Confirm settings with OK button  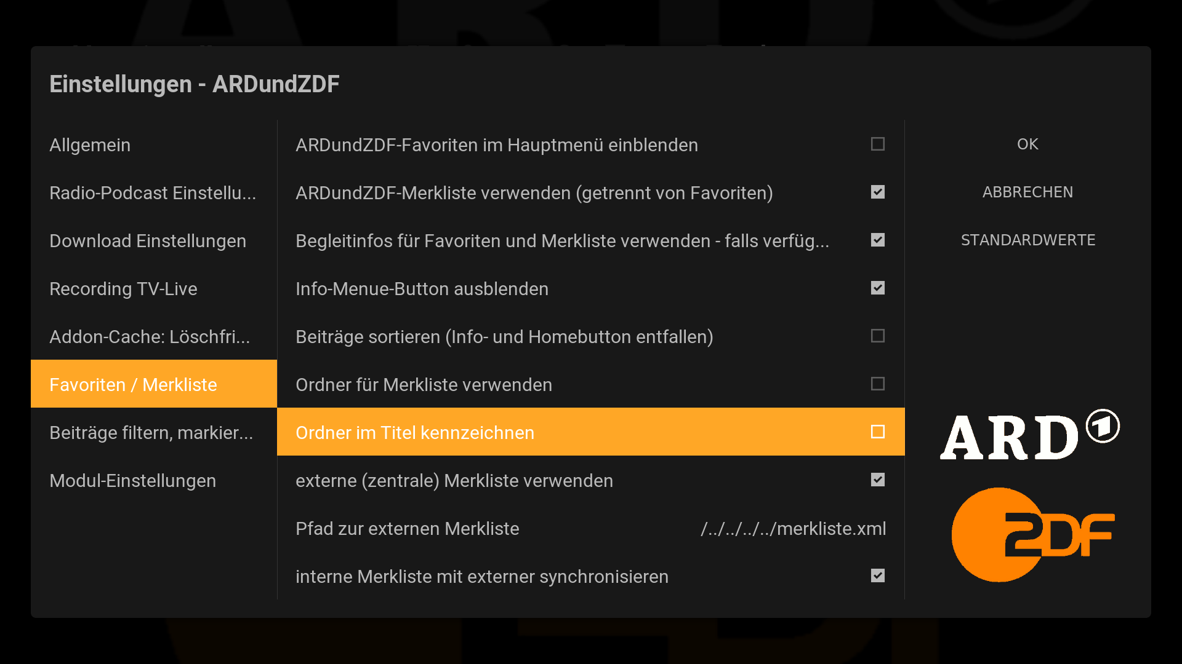[x=1027, y=144]
